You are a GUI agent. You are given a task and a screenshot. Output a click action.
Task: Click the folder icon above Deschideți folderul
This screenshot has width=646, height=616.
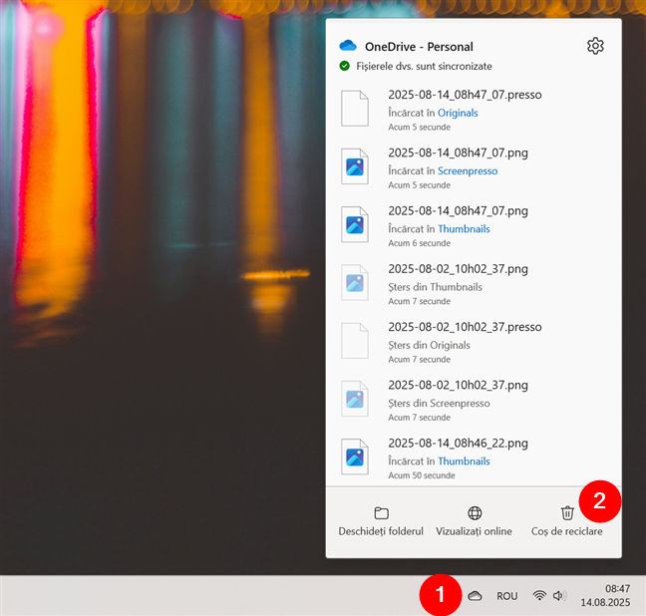click(x=381, y=513)
